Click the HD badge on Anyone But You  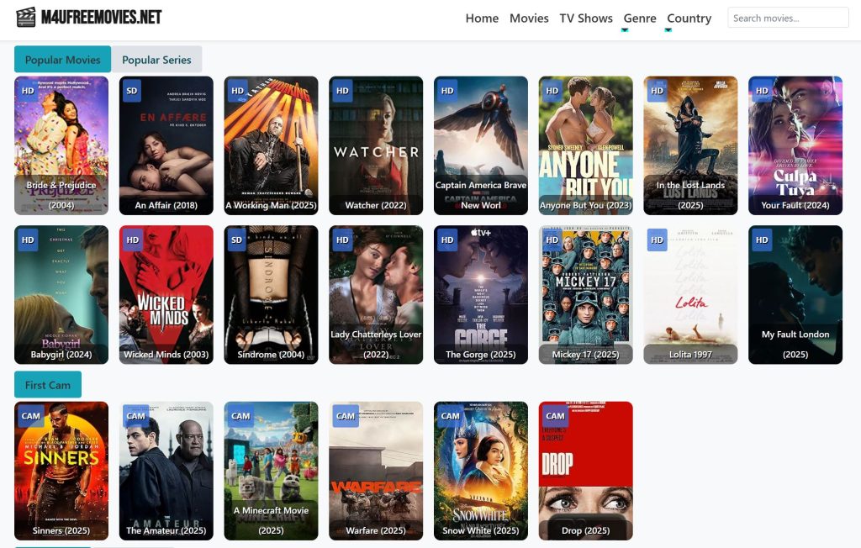click(x=552, y=91)
